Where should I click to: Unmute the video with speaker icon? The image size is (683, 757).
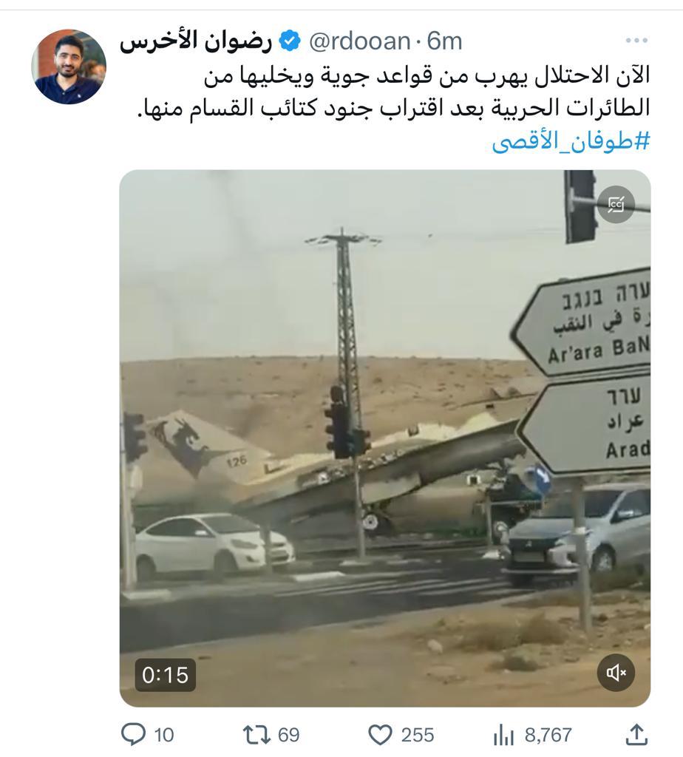[616, 673]
